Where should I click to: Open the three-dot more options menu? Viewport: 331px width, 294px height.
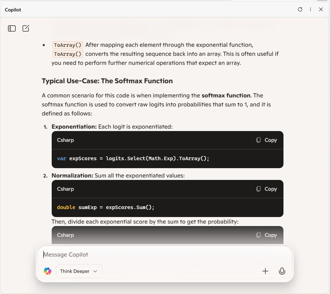[311, 9]
